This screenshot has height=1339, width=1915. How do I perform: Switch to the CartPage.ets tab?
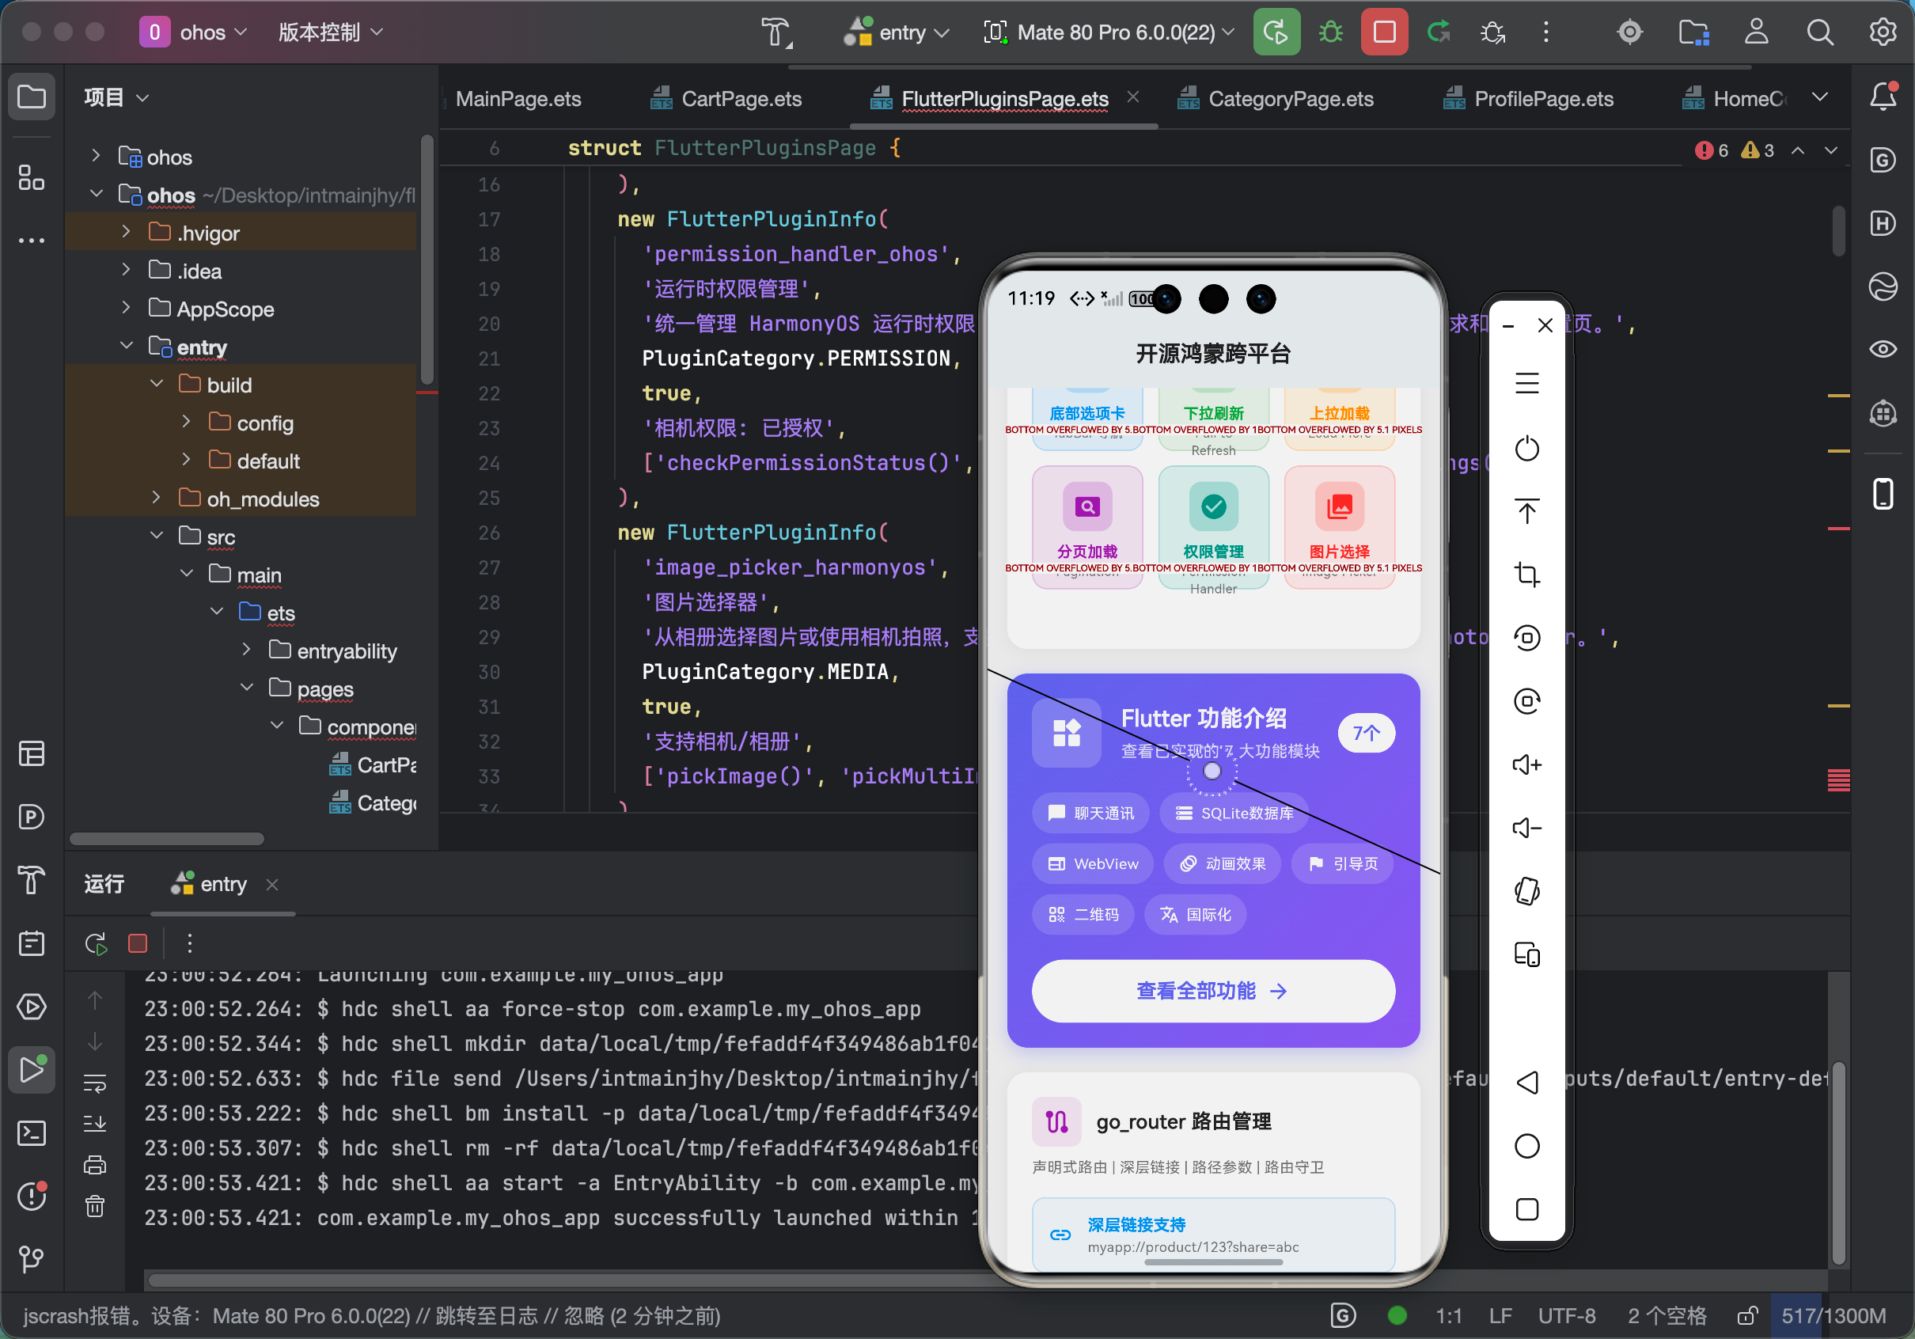pyautogui.click(x=741, y=99)
